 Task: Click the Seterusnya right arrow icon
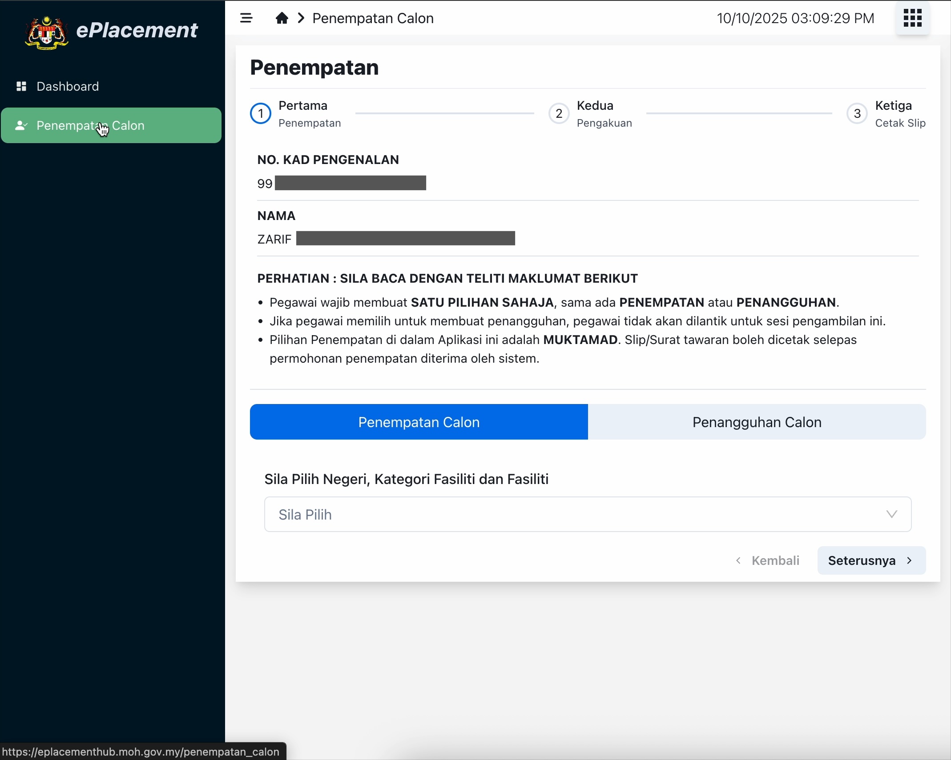coord(909,560)
